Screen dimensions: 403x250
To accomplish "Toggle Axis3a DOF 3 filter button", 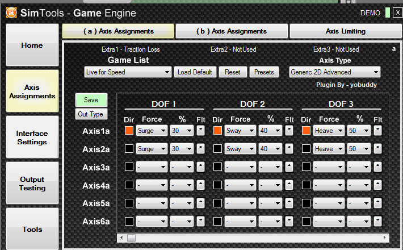I will (x=377, y=166).
